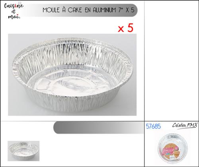Click the word CAKE in the title
Screen dimensions: 199x167
click(x=75, y=10)
